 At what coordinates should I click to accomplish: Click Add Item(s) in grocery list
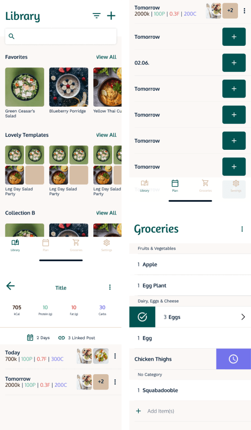point(161,411)
